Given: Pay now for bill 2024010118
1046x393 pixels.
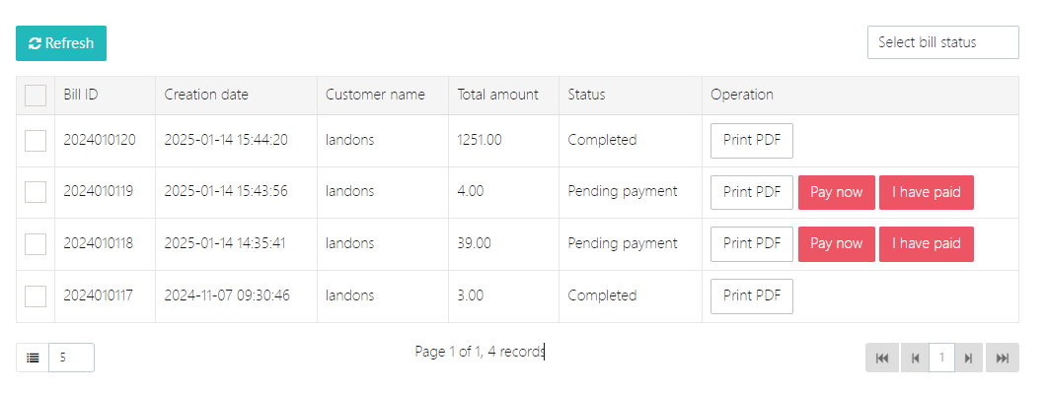Looking at the screenshot, I should pyautogui.click(x=836, y=244).
